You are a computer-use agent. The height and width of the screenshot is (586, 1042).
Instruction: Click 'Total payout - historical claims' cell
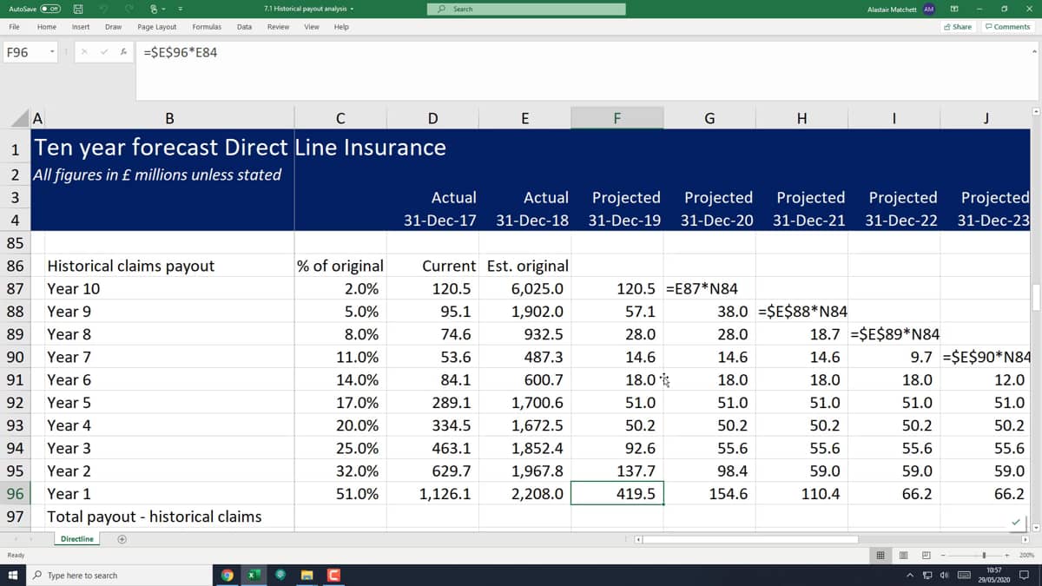point(168,516)
